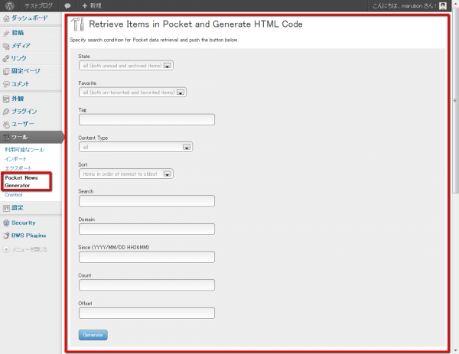Focus the Count input field
This screenshot has width=459, height=354.
[147, 285]
